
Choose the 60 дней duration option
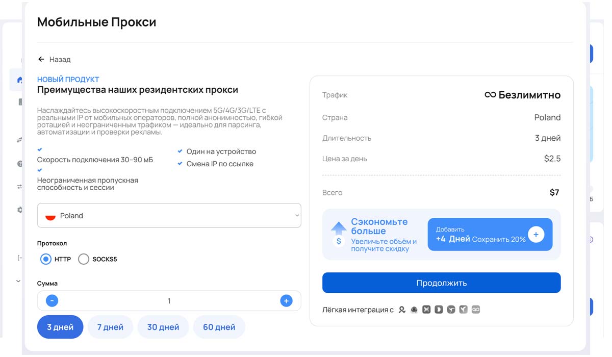[219, 327]
